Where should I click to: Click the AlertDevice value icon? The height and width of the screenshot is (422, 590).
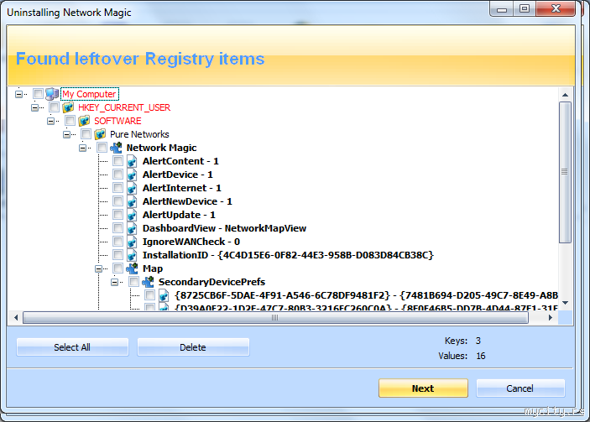[132, 175]
